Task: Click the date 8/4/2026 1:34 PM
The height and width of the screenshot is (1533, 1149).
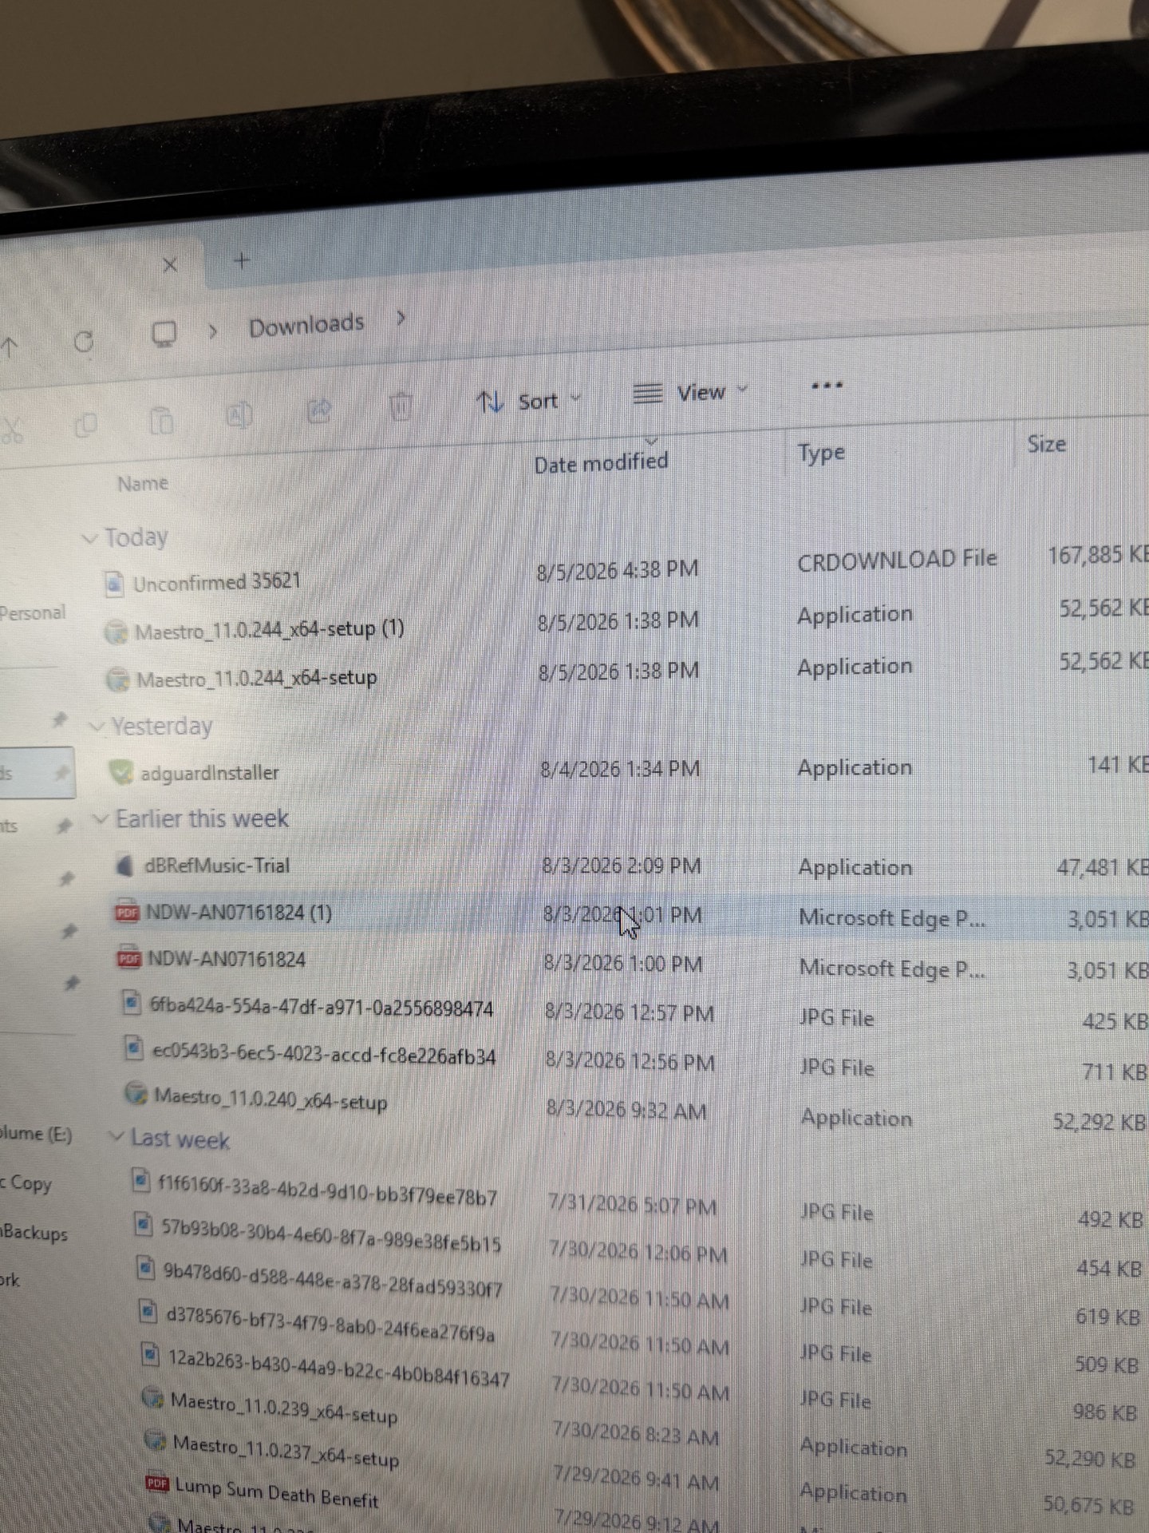Action: click(620, 769)
